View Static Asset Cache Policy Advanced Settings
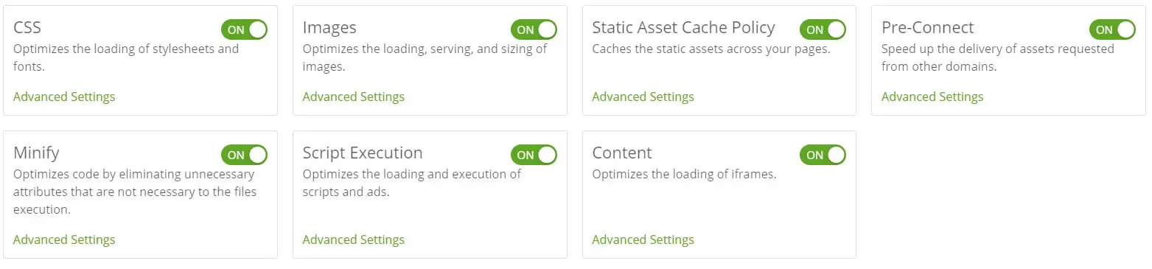1152x269 pixels. coord(643,97)
